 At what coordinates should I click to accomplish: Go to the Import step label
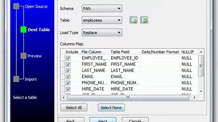[31, 79]
